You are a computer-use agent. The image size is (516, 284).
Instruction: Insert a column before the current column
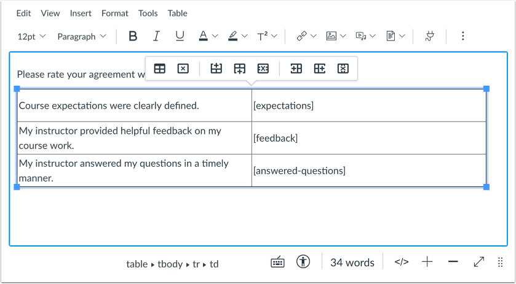click(296, 69)
